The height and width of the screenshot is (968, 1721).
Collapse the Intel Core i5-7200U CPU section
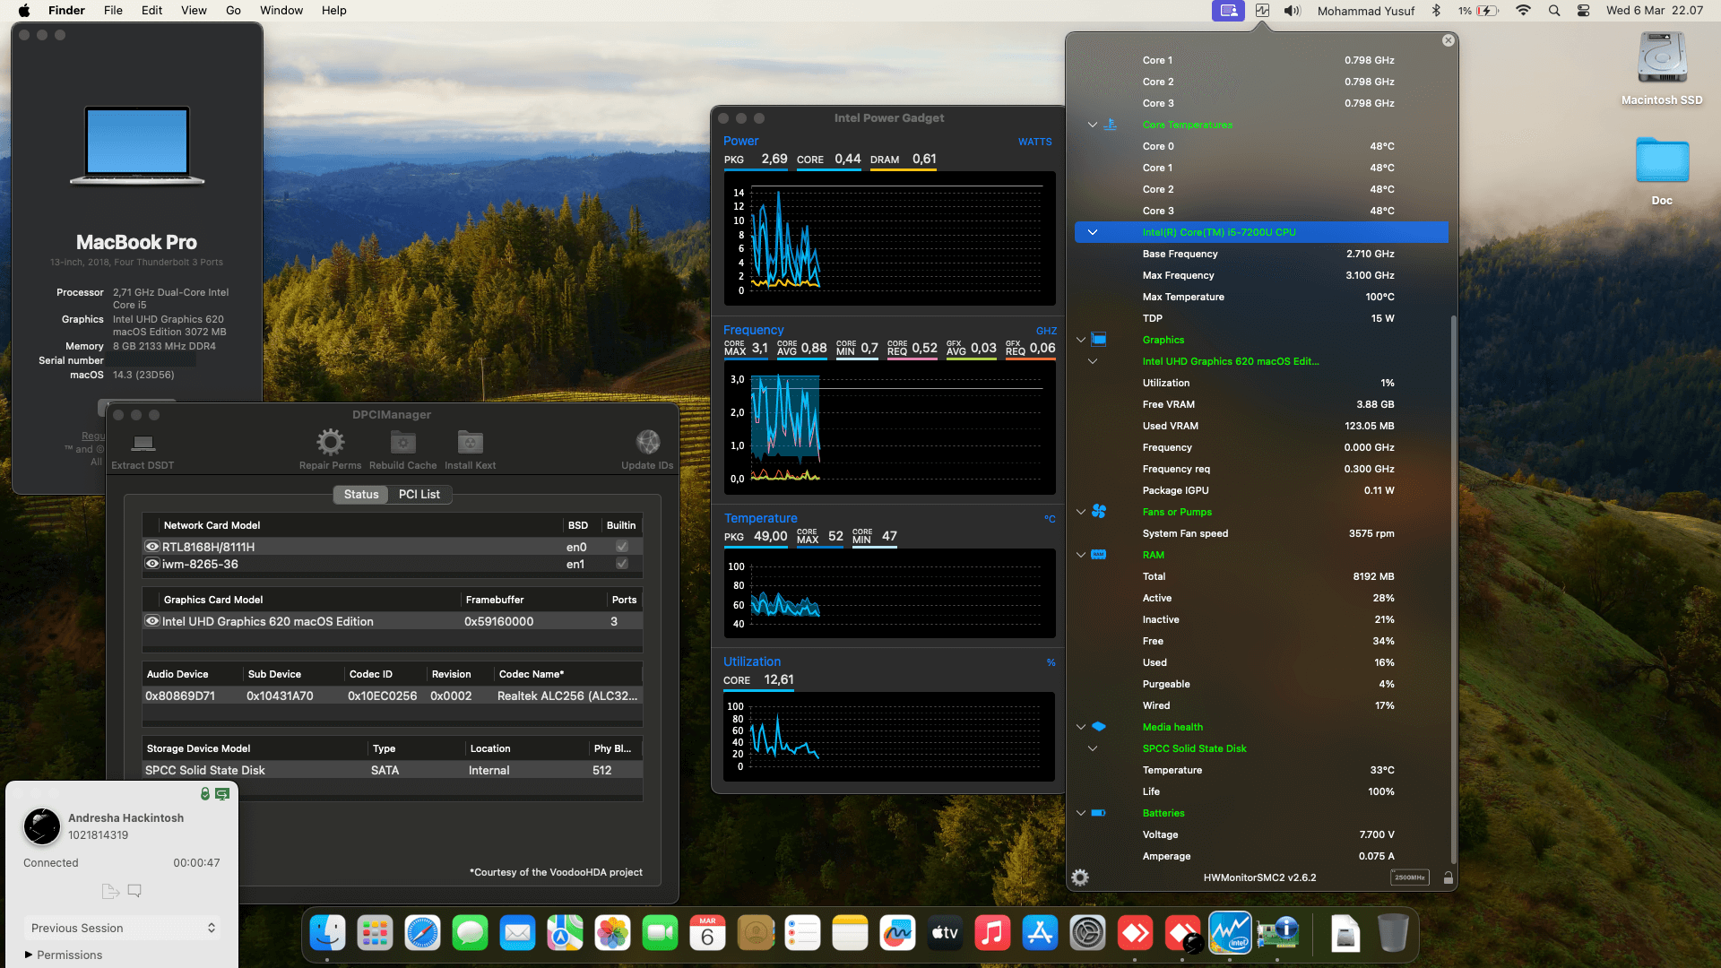(1093, 231)
